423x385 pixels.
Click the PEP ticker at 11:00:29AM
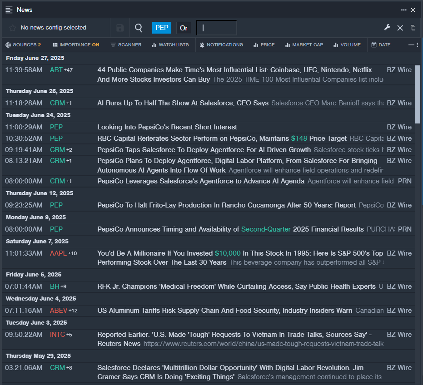point(56,127)
